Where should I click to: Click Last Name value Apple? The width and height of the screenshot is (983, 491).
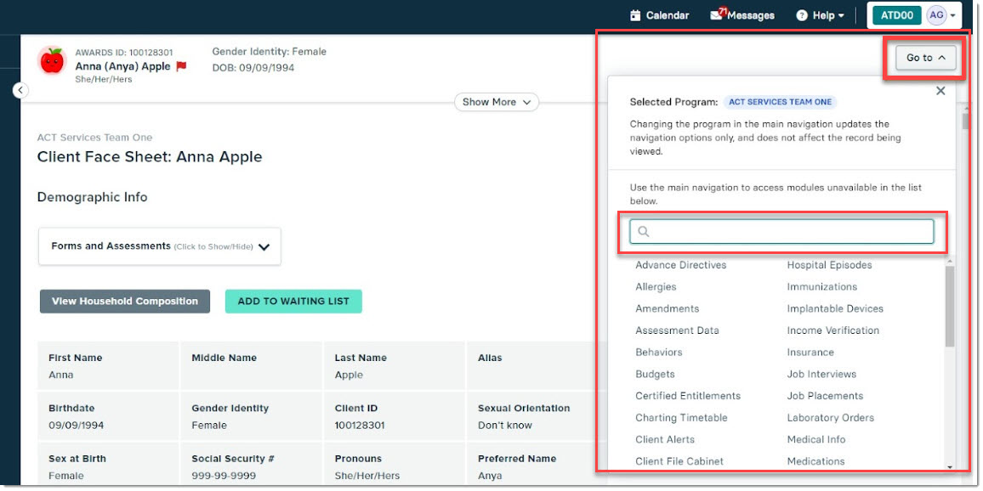click(x=349, y=375)
